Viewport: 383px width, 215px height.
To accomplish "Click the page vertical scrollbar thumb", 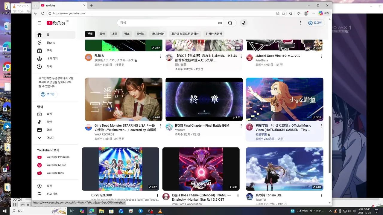I will [x=330, y=145].
